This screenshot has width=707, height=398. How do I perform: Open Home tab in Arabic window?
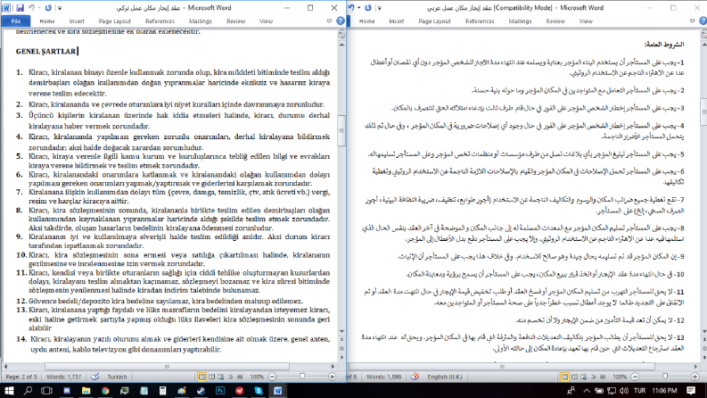click(366, 21)
